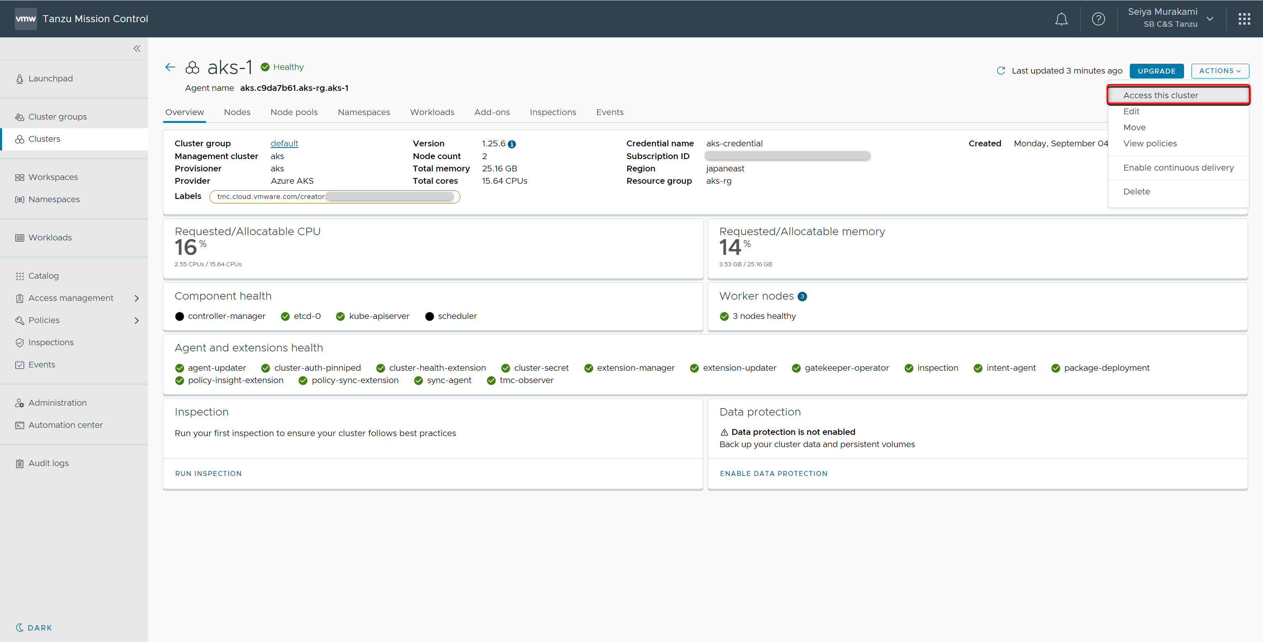Click the UPGRADE button
The width and height of the screenshot is (1263, 642).
coord(1156,71)
